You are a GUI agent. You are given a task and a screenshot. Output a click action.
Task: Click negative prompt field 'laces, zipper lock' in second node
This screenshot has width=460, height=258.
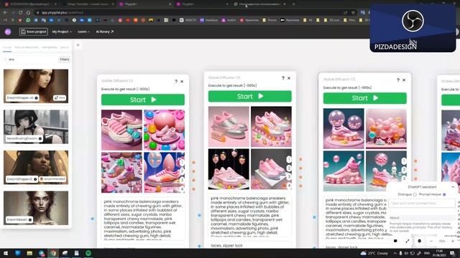(x=250, y=245)
